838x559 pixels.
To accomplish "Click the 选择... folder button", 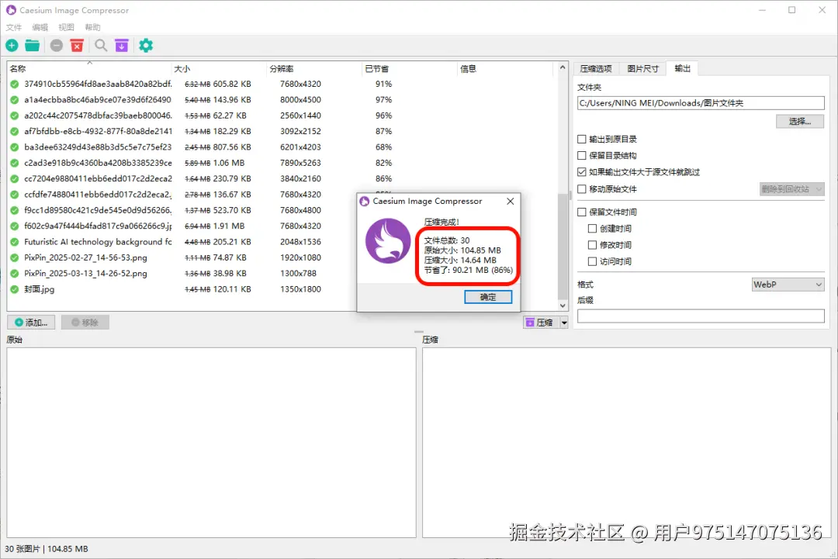I will 799,121.
